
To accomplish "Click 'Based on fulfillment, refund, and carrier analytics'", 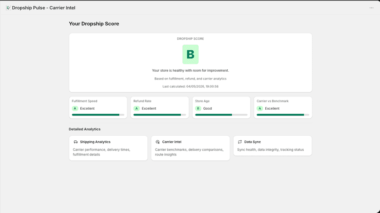I will coord(190,79).
